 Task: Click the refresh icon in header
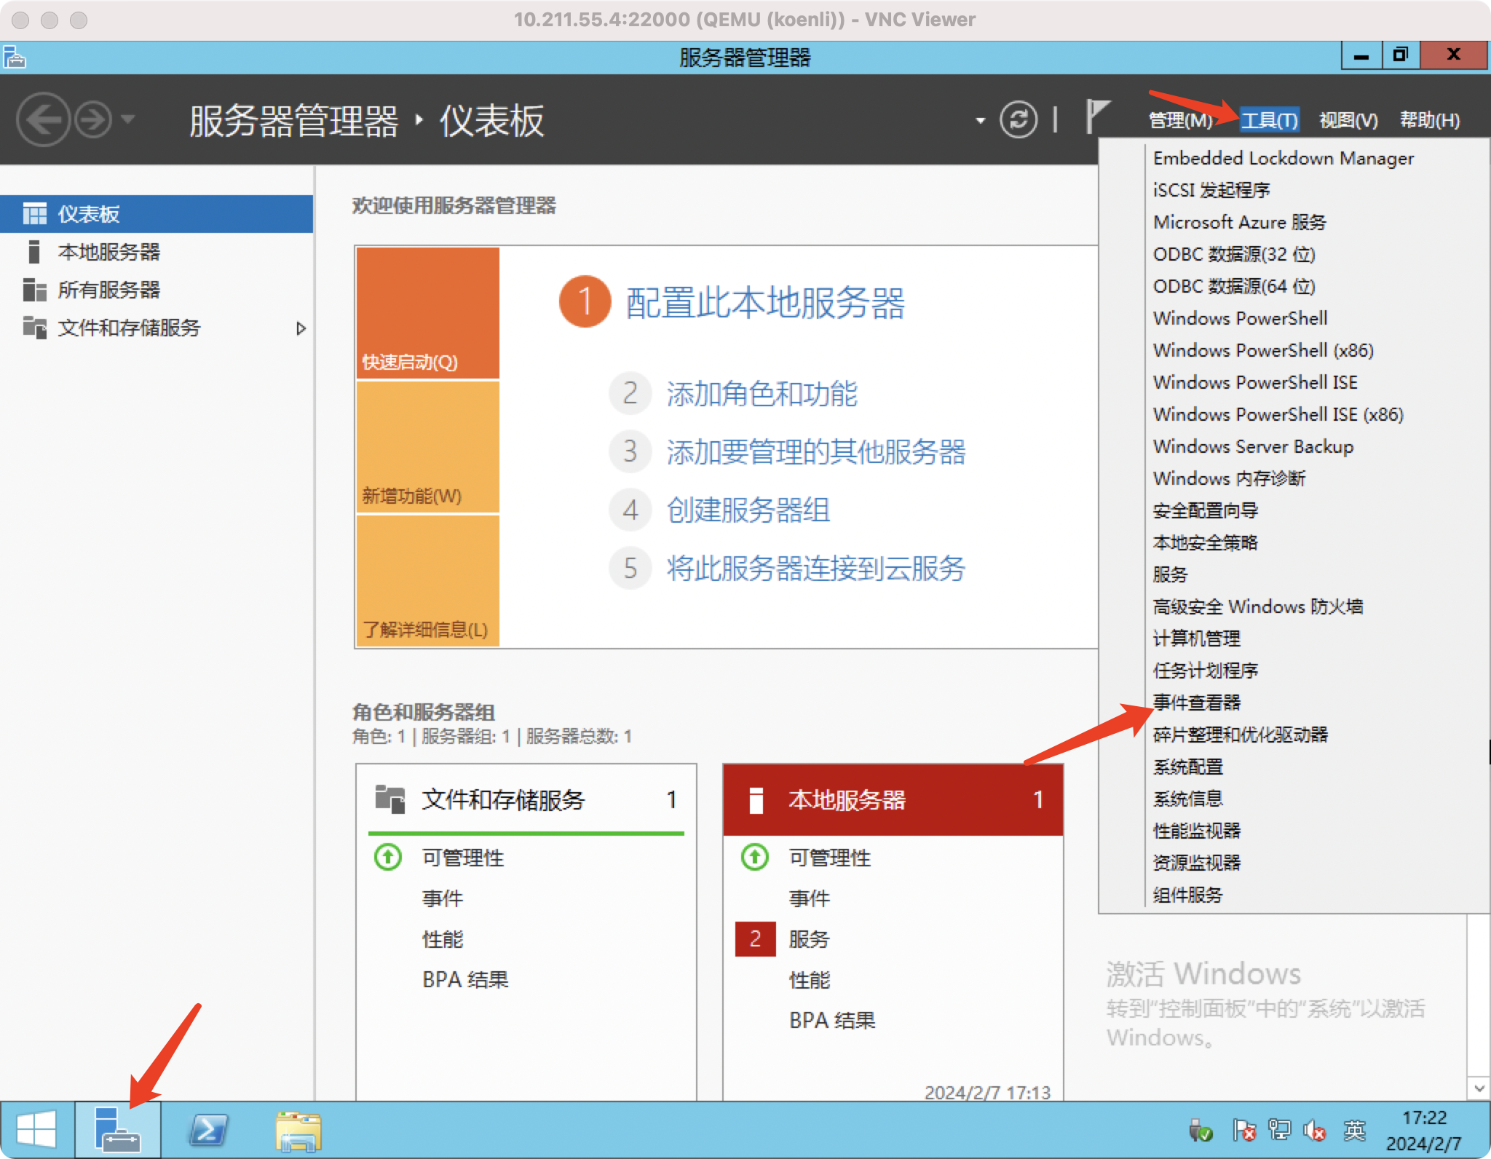[x=1018, y=119]
